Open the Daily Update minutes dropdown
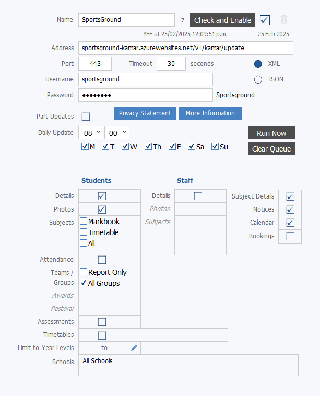The height and width of the screenshot is (396, 320). (117, 133)
